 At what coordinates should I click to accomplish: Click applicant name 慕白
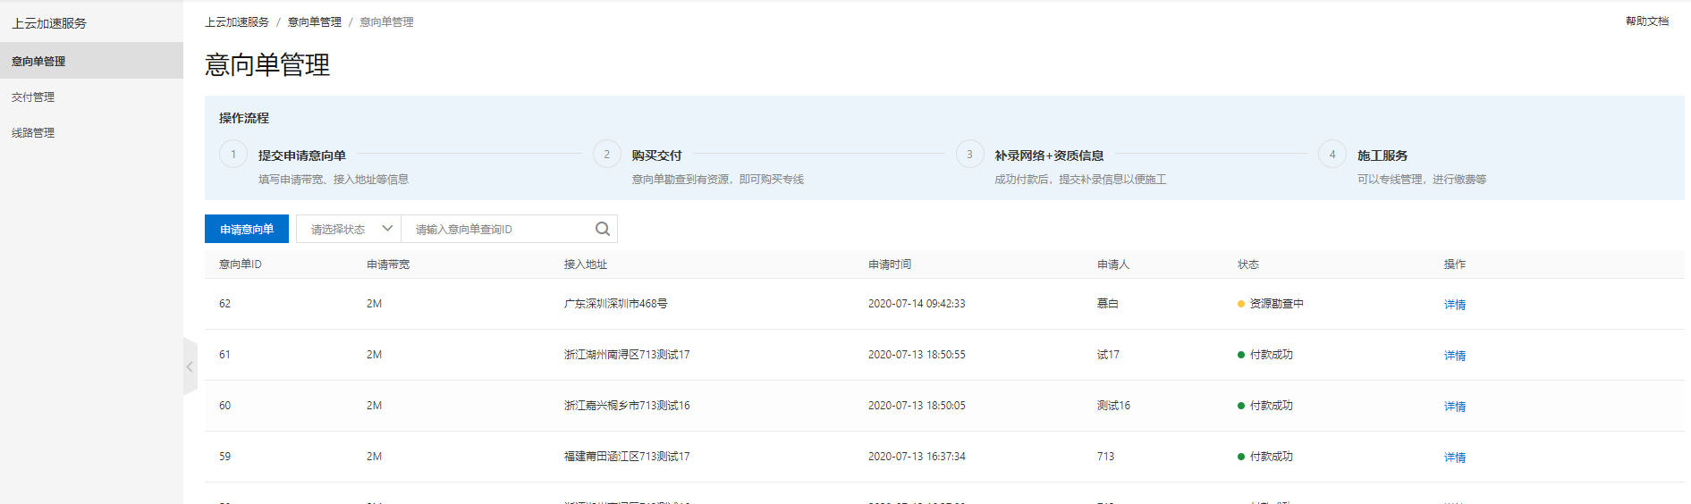pyautogui.click(x=1108, y=304)
